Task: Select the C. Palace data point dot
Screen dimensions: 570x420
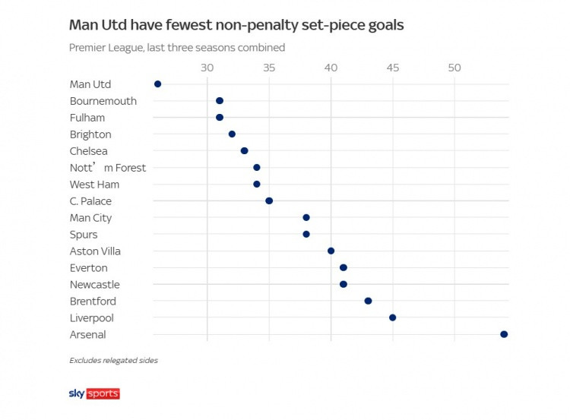Action: pos(269,201)
